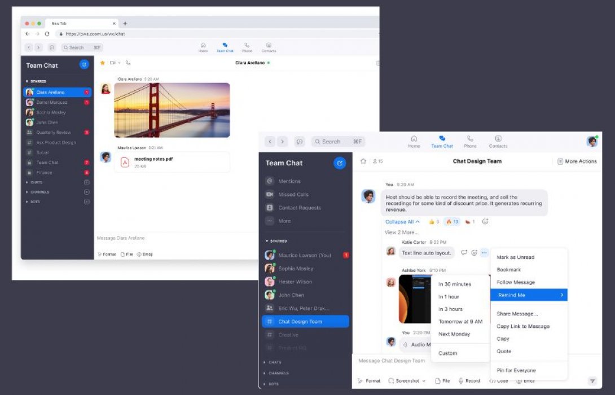Click compose icon in back browser window
This screenshot has height=395, width=615.
point(84,65)
